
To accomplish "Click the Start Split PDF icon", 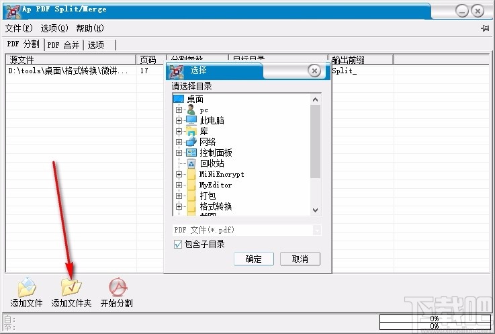I will tap(118, 287).
